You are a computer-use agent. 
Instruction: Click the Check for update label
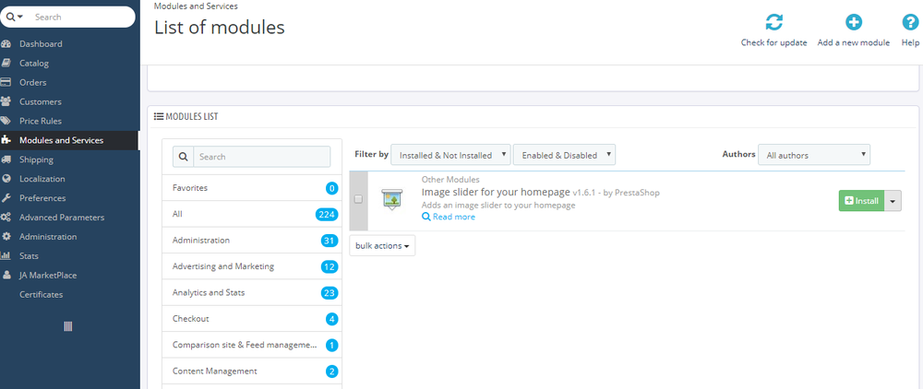[774, 43]
